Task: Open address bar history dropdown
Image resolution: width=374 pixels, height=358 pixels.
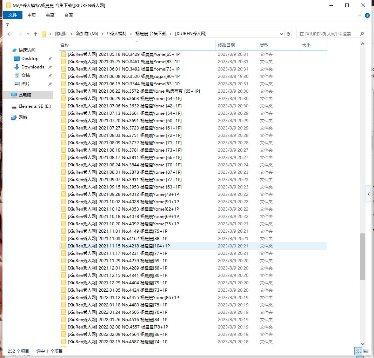Action: (x=281, y=34)
